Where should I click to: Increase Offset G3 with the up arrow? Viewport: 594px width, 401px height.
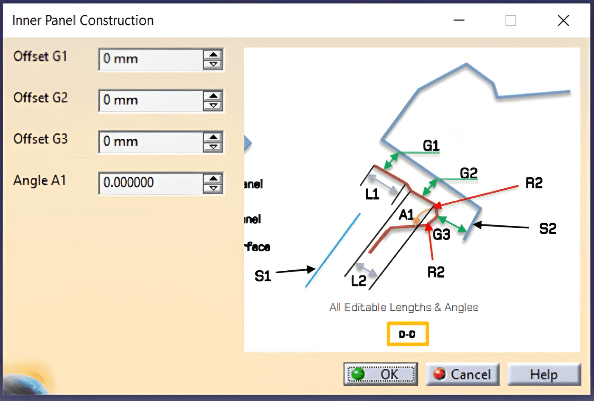click(x=213, y=137)
